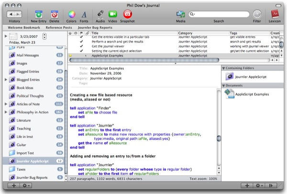
Task: Take a Snapshot with camera icon
Action: click(x=127, y=14)
